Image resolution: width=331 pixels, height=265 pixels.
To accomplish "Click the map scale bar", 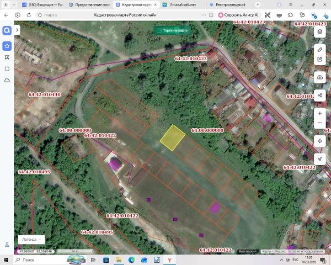I will coord(74,251).
